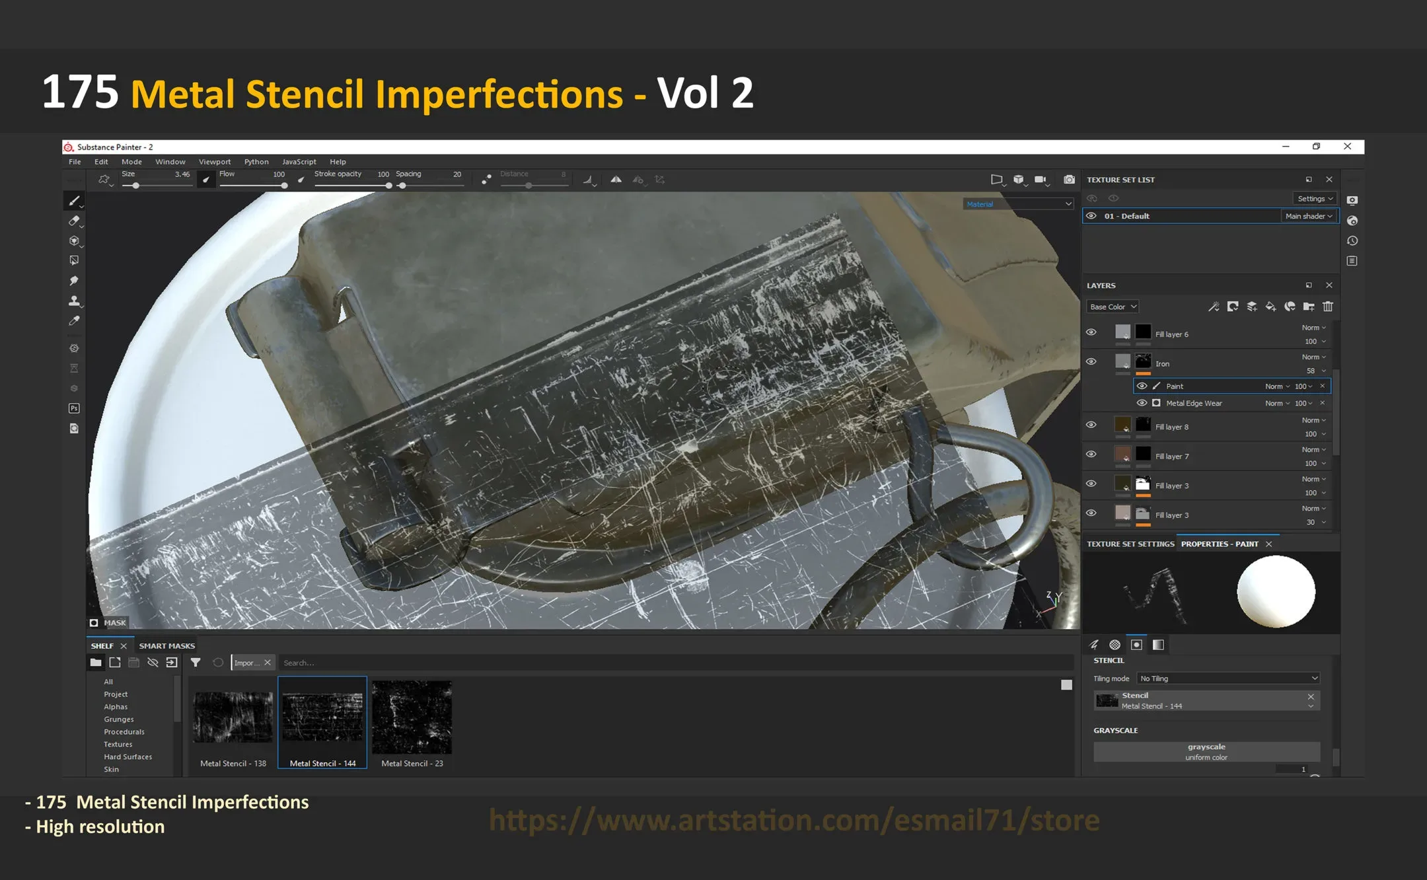Viewport: 1427px width, 880px height.
Task: Adjust the Size slider handle
Action: pos(135,186)
